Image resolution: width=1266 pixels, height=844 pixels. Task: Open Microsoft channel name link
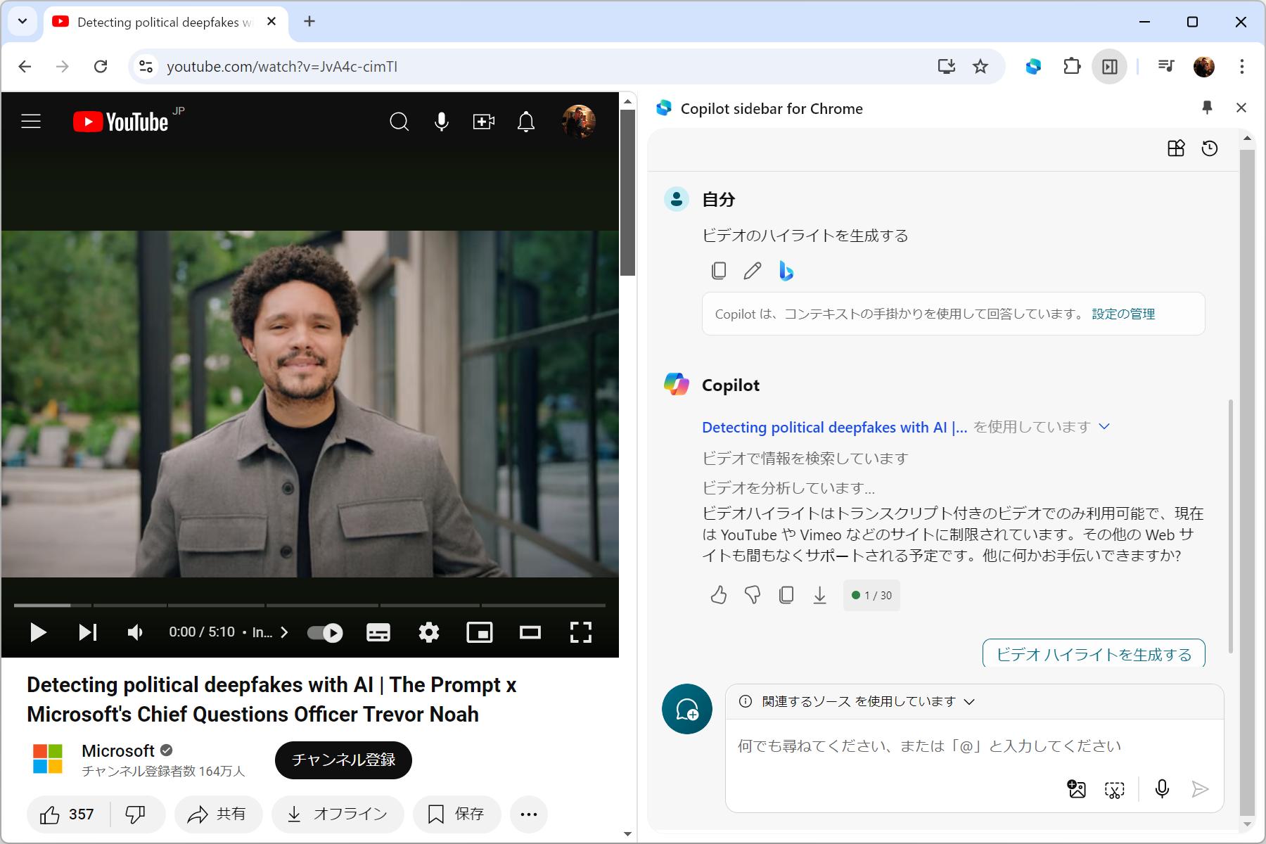point(118,750)
